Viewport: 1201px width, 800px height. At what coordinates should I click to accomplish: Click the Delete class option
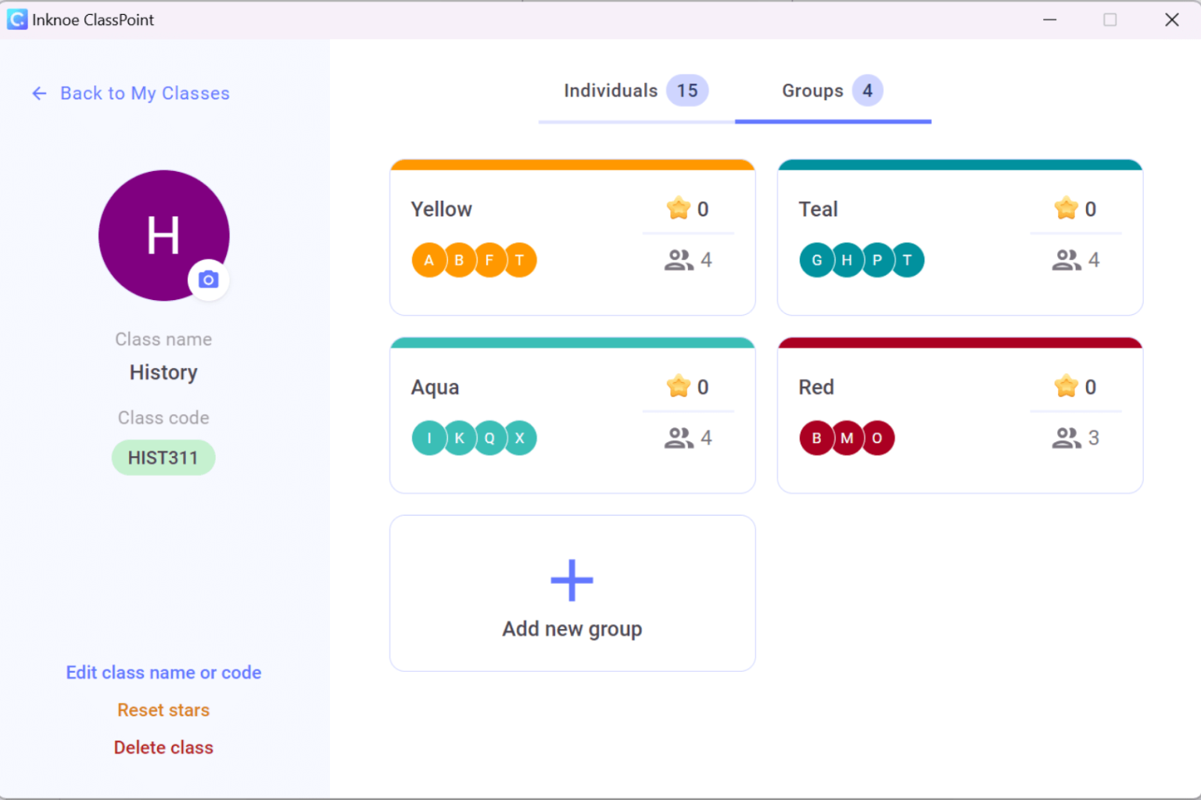(163, 747)
